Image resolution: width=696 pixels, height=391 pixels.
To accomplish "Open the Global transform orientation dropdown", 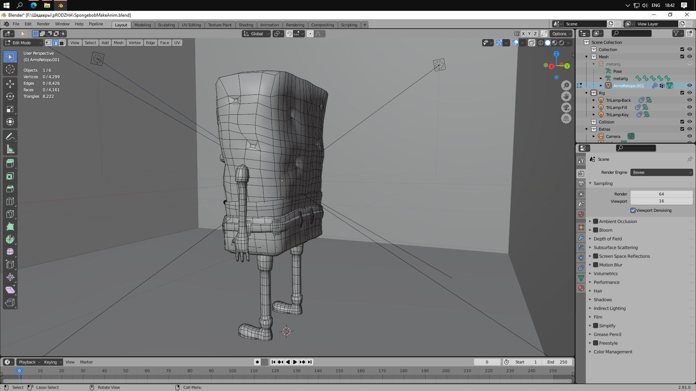I will click(x=256, y=34).
